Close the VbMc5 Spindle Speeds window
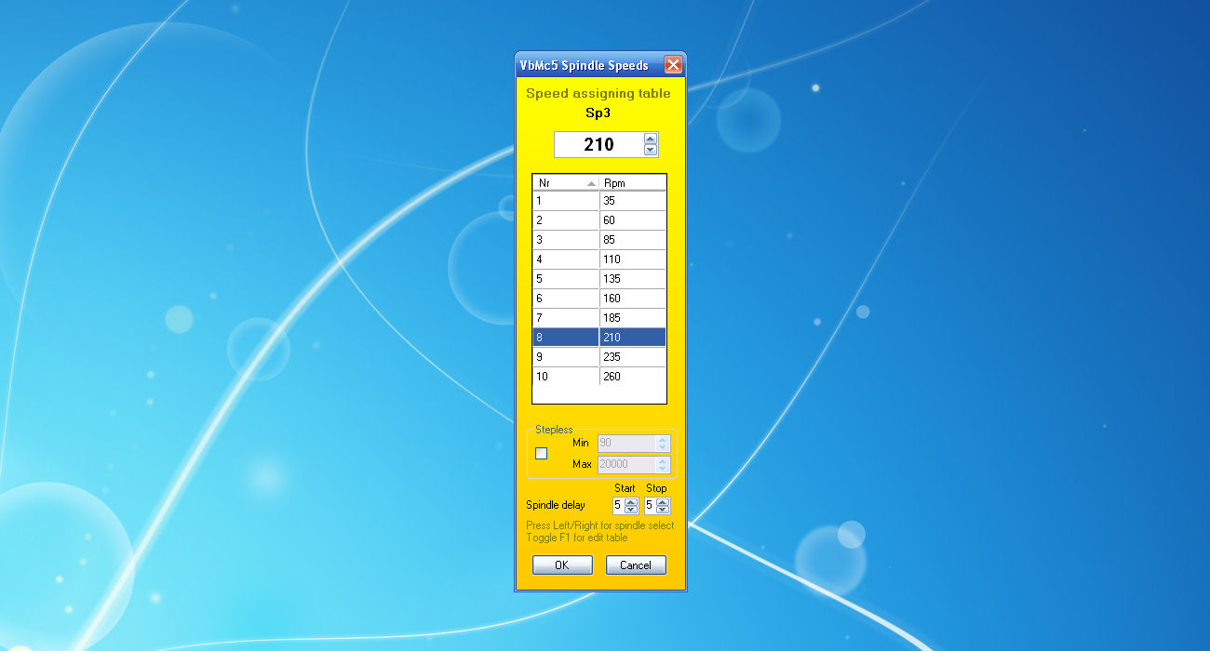The height and width of the screenshot is (651, 1210). pyautogui.click(x=673, y=65)
